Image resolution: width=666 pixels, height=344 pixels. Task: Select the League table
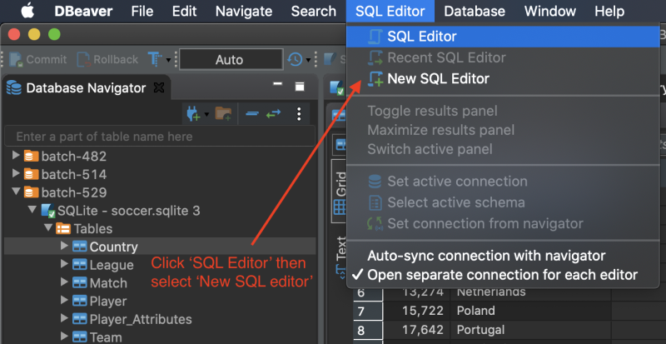112,266
